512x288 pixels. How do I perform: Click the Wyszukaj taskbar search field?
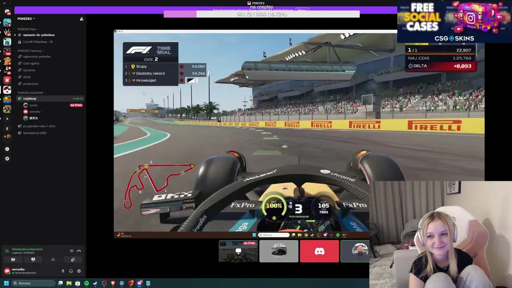pos(33,283)
